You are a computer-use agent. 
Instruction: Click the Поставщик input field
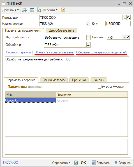tap(81, 18)
